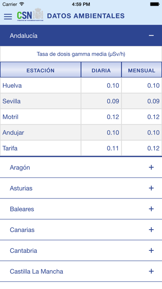The image size is (162, 289).
Task: Select the DIARIA column header
Action: click(101, 70)
